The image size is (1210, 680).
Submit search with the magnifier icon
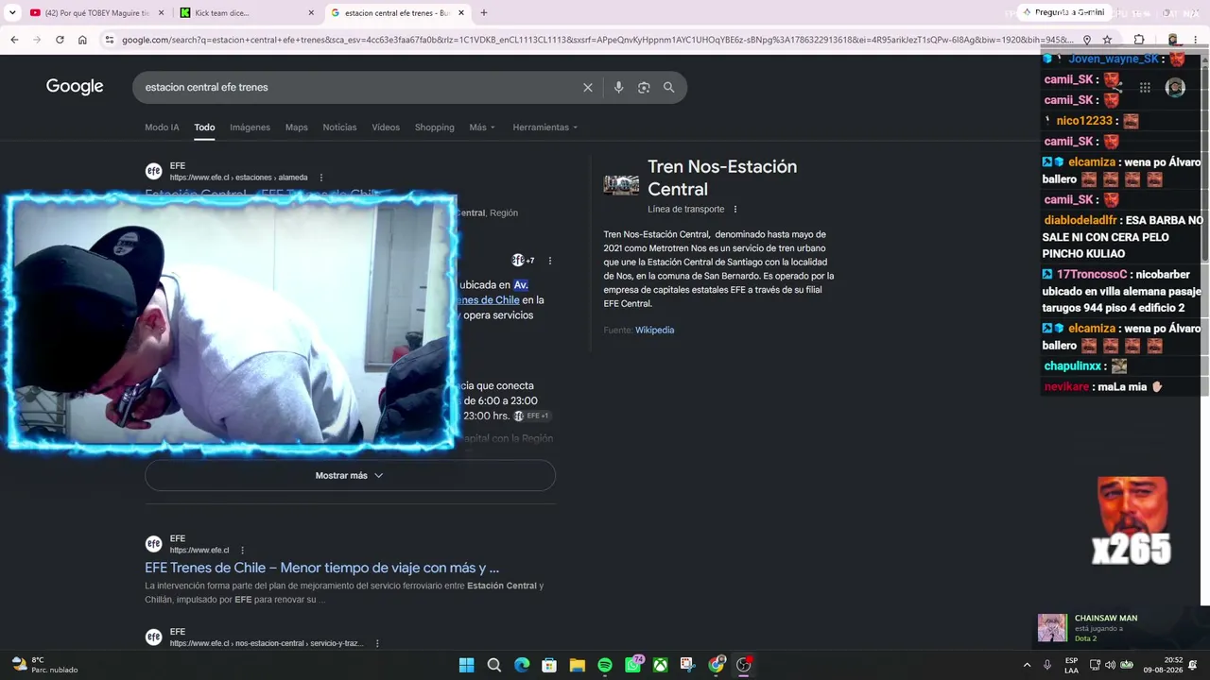pyautogui.click(x=668, y=87)
